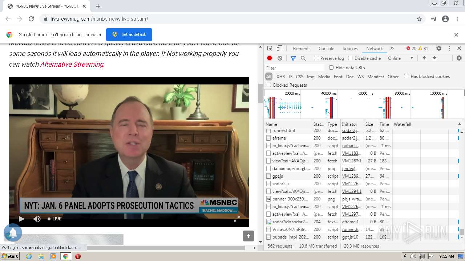465x261 pixels.
Task: Click the network overview timeline
Action: coord(364,104)
